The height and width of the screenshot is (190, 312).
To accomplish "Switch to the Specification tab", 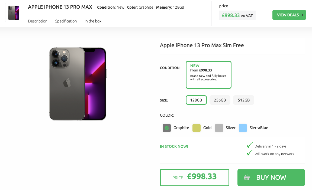I will point(66,21).
